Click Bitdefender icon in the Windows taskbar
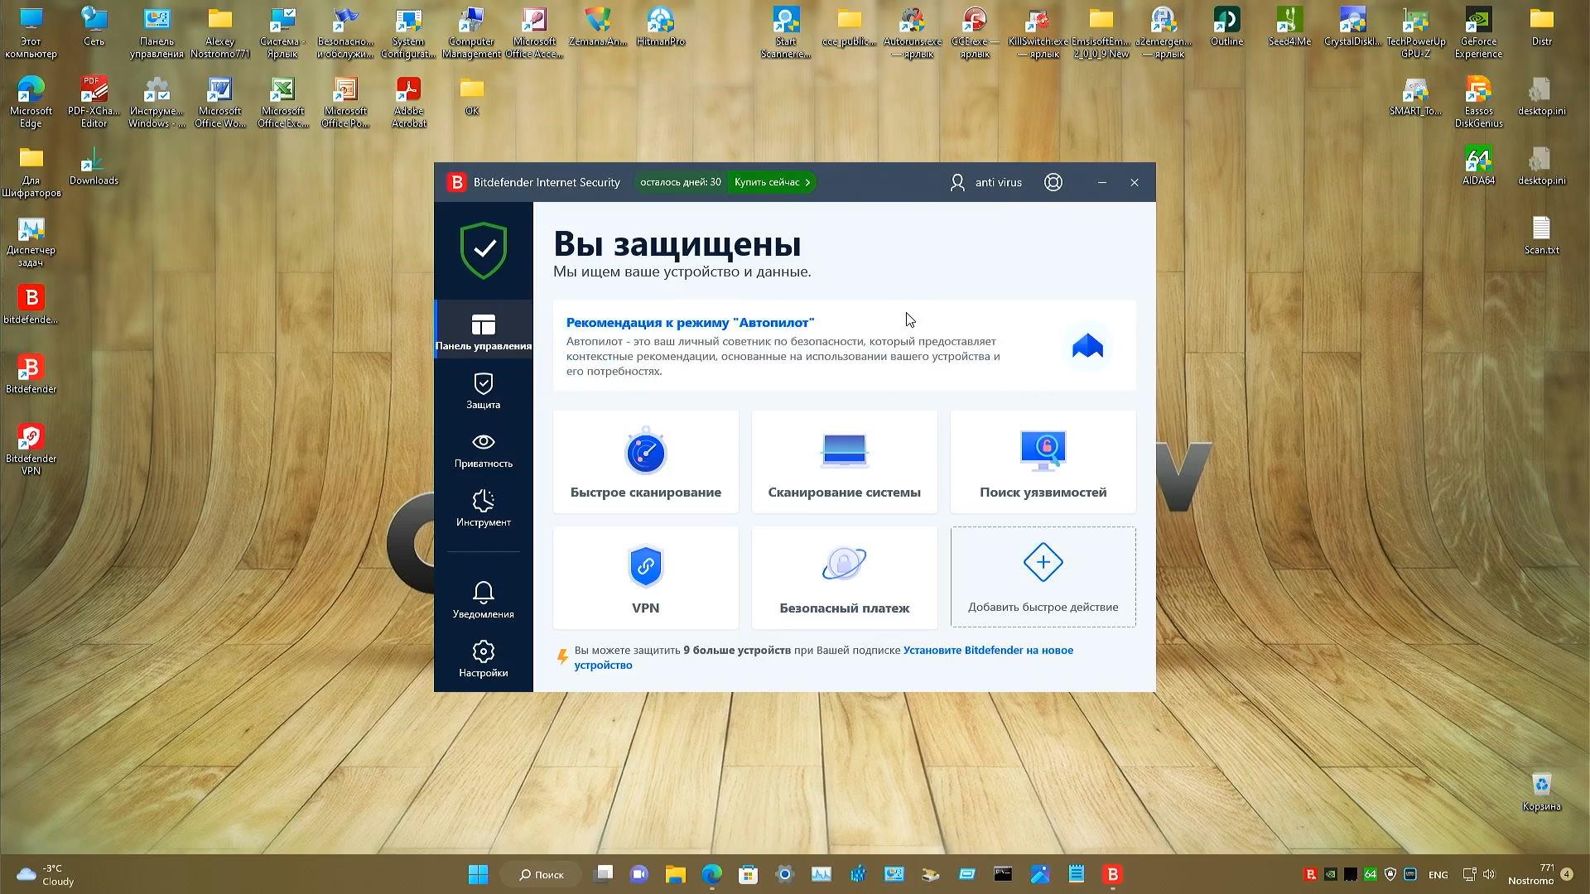The image size is (1590, 894). click(1112, 874)
